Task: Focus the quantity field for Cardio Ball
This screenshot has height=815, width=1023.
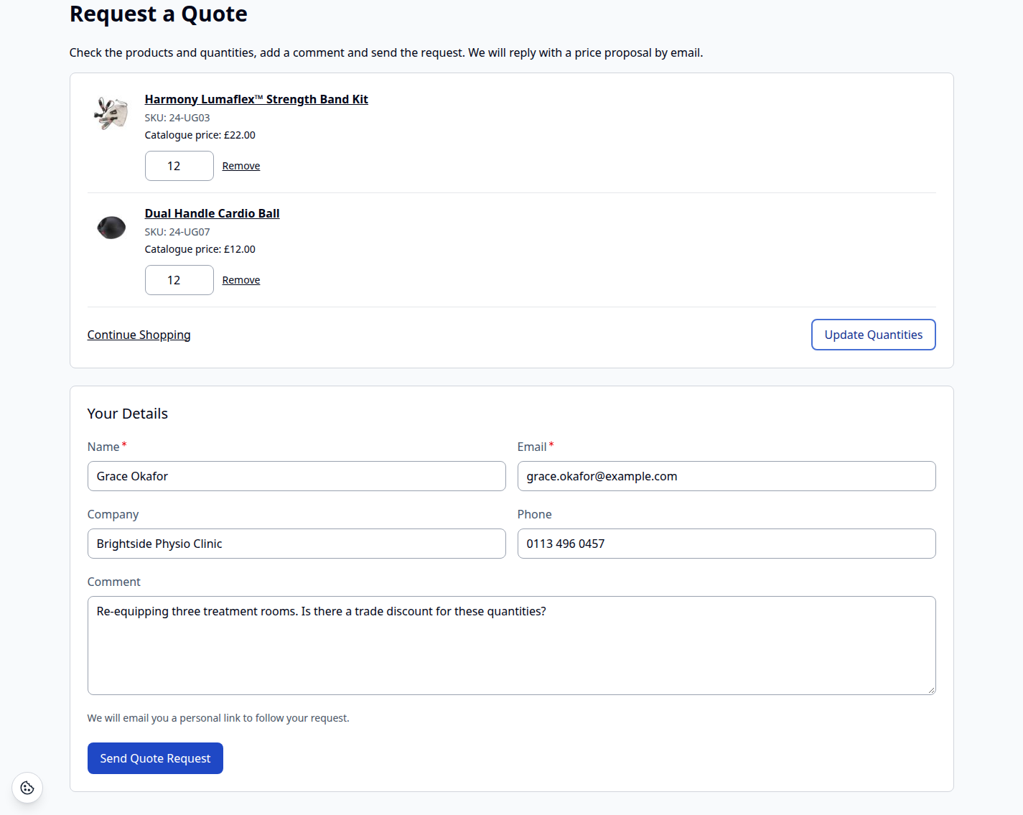Action: click(x=179, y=280)
